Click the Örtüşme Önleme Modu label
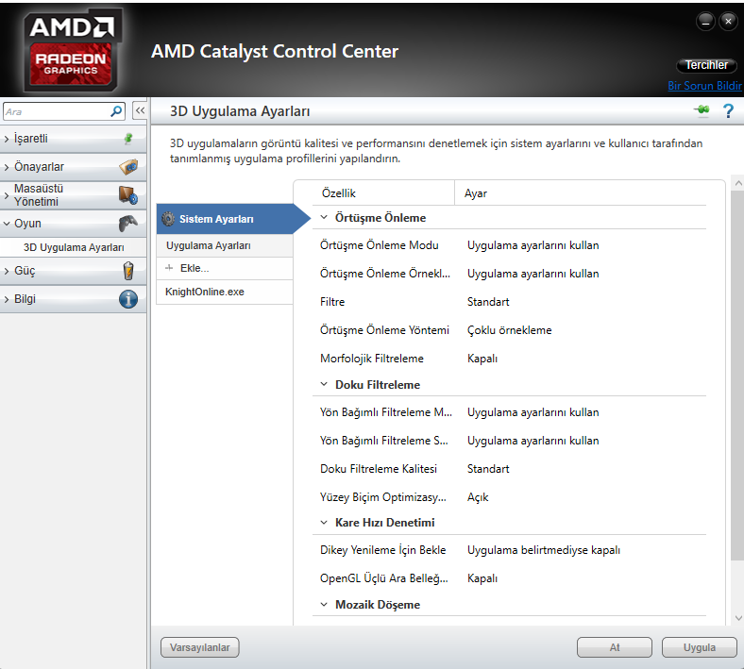This screenshot has width=744, height=669. coord(380,245)
